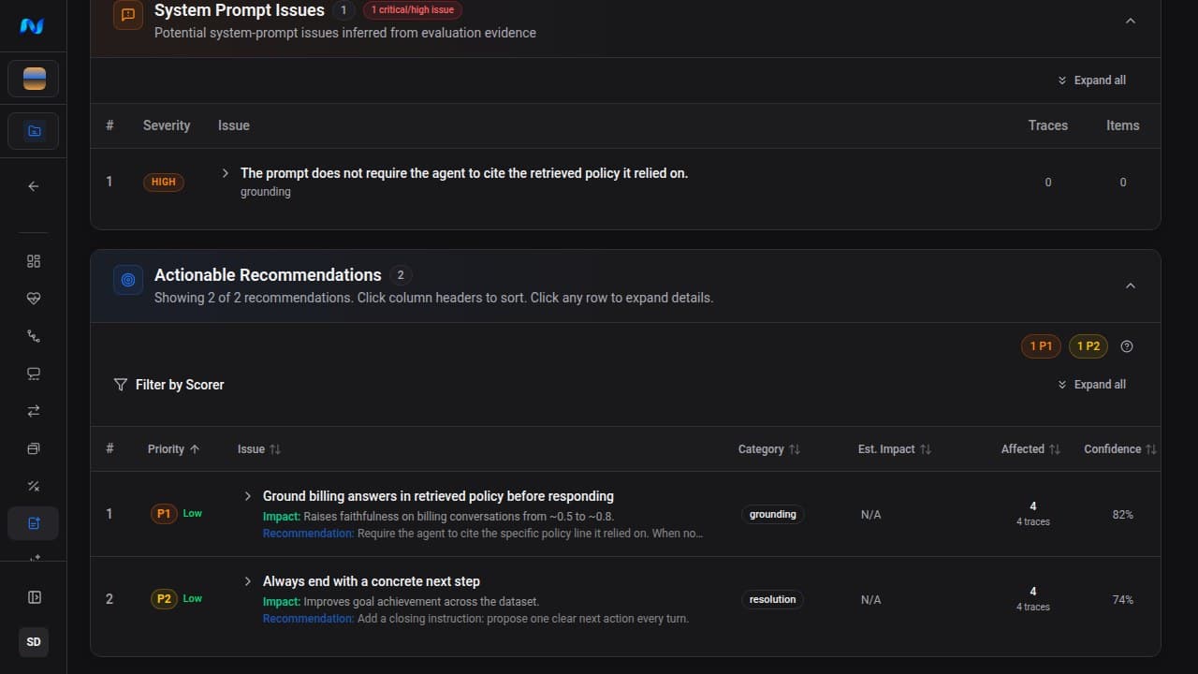Expand all system prompt issues
Screen dimensions: 1198x674
(x=1091, y=81)
